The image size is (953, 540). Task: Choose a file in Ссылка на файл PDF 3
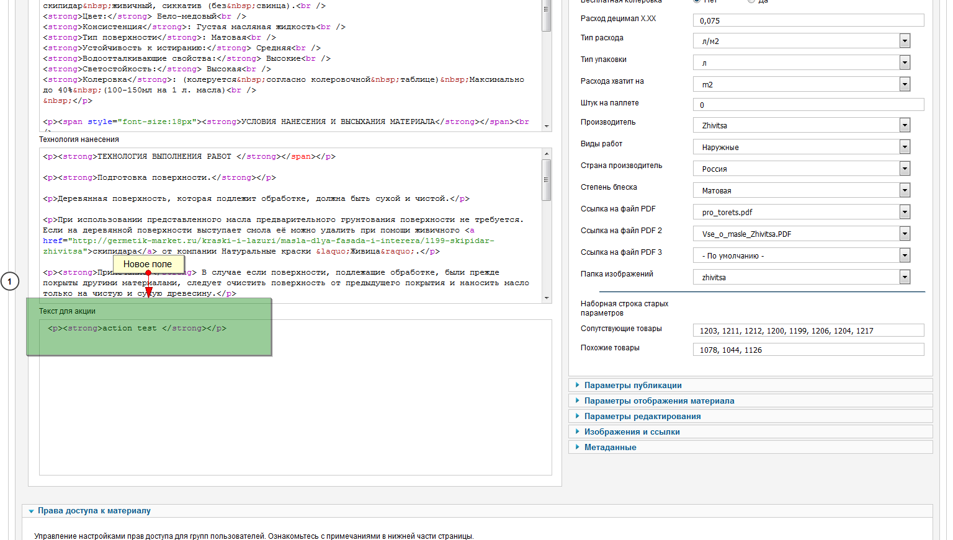tap(800, 255)
